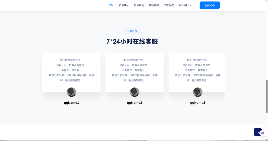
Task: Click the vertical page scrollbar thumb
Action: [x=267, y=96]
